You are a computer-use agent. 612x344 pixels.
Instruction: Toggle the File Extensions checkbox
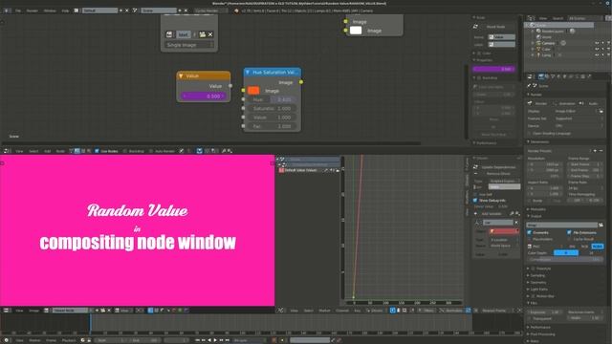click(569, 232)
